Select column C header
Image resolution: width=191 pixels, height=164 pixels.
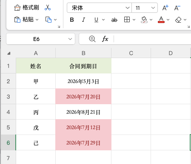pyautogui.click(x=131, y=53)
